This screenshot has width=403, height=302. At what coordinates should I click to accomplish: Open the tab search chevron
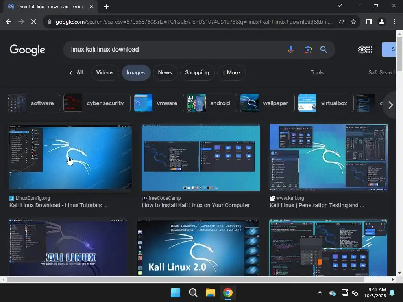(x=340, y=6)
